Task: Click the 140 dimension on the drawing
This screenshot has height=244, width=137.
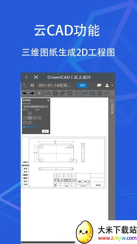Action: point(55,141)
